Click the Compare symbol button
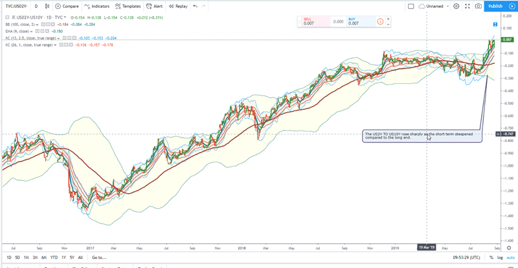This screenshot has height=268, width=518. click(x=67, y=6)
